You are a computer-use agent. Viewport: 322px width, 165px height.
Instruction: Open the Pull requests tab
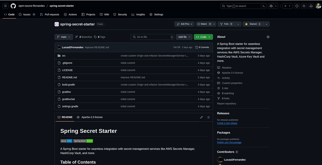[x=49, y=14]
